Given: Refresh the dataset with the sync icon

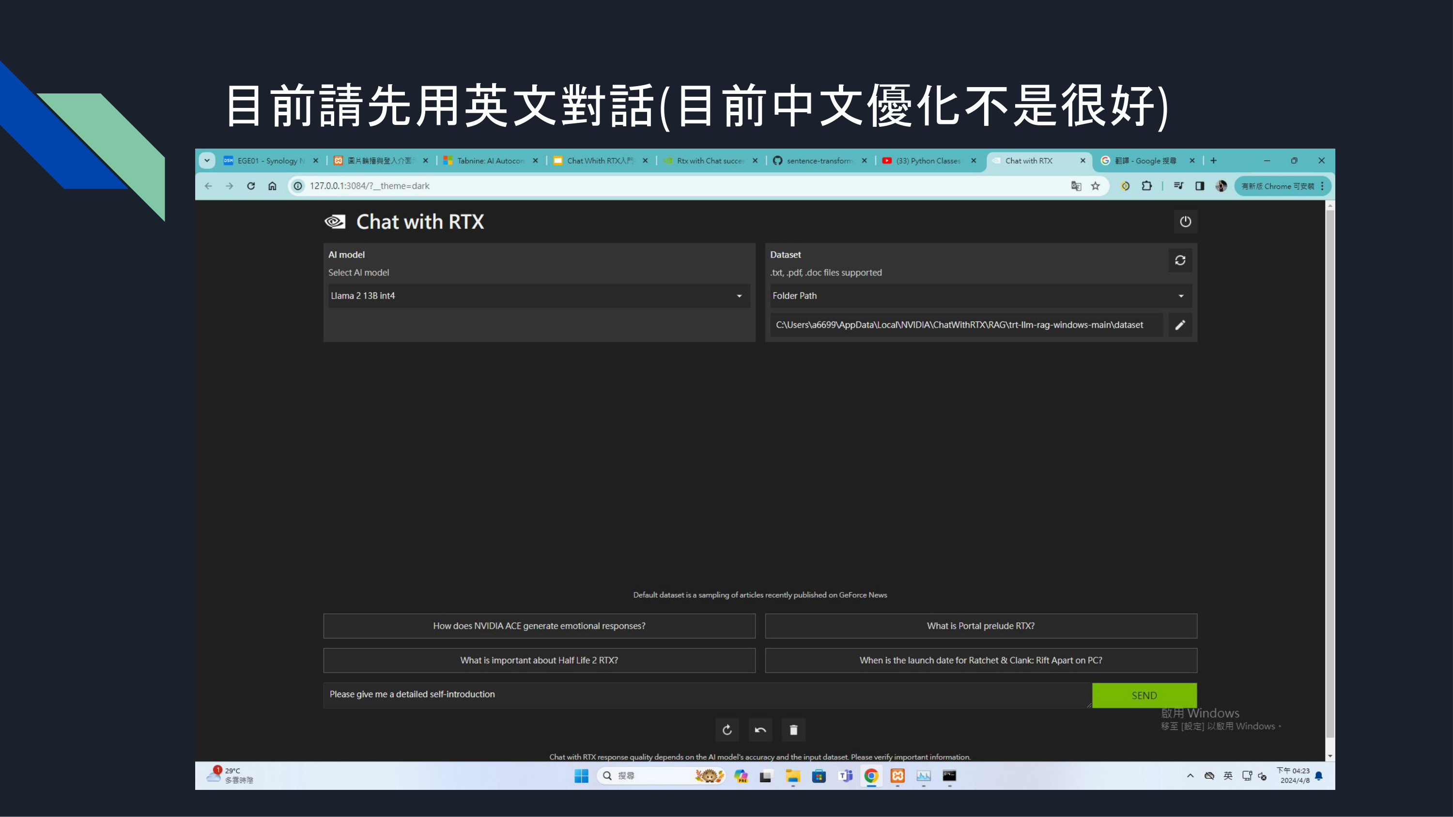Looking at the screenshot, I should [x=1180, y=260].
